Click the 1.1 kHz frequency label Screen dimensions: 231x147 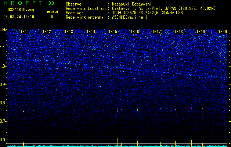3,48
